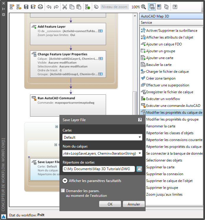205x220 pixels.
Task: Click the Niveau de zoom field
Action: 114,7
